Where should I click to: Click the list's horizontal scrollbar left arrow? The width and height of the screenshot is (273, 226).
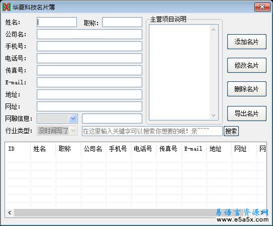10,212
